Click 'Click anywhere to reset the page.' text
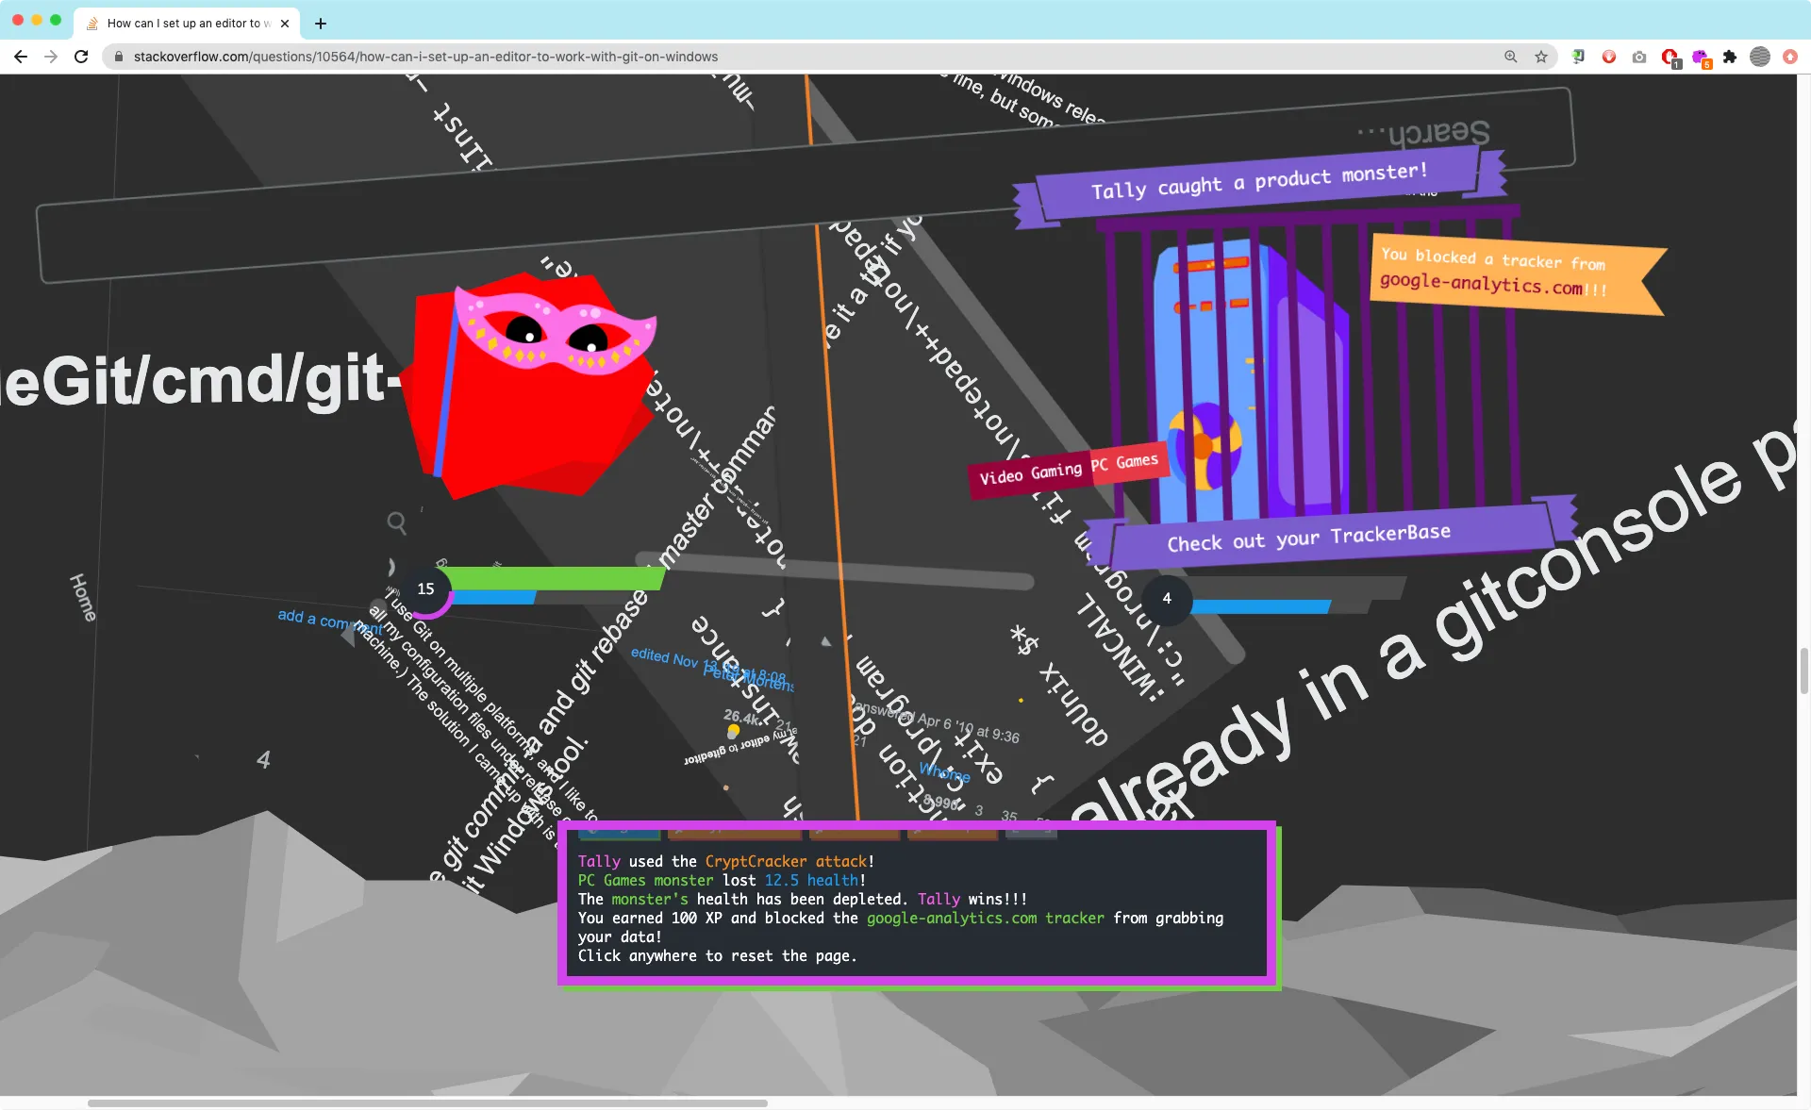 718,956
